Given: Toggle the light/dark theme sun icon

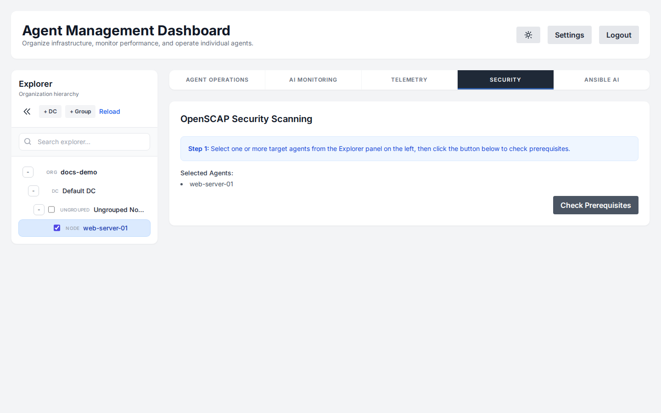Looking at the screenshot, I should pos(528,35).
